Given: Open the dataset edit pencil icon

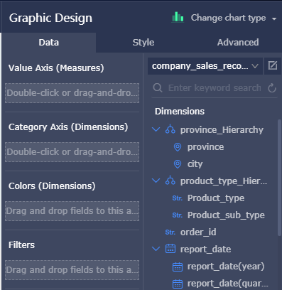Looking at the screenshot, I should (272, 65).
